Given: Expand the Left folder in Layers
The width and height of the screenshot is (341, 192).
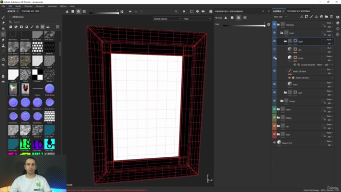Looking at the screenshot, I should (285, 92).
